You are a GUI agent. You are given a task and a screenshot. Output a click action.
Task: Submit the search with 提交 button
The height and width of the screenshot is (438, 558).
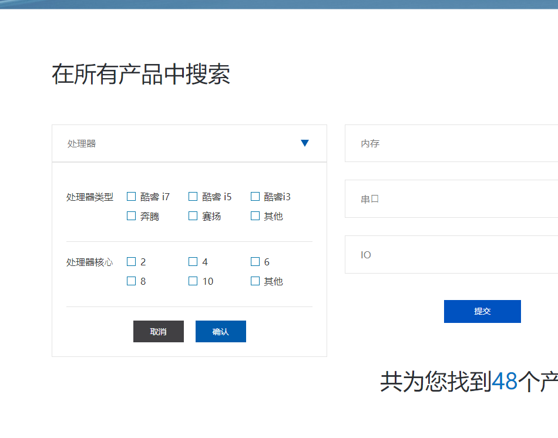point(482,311)
